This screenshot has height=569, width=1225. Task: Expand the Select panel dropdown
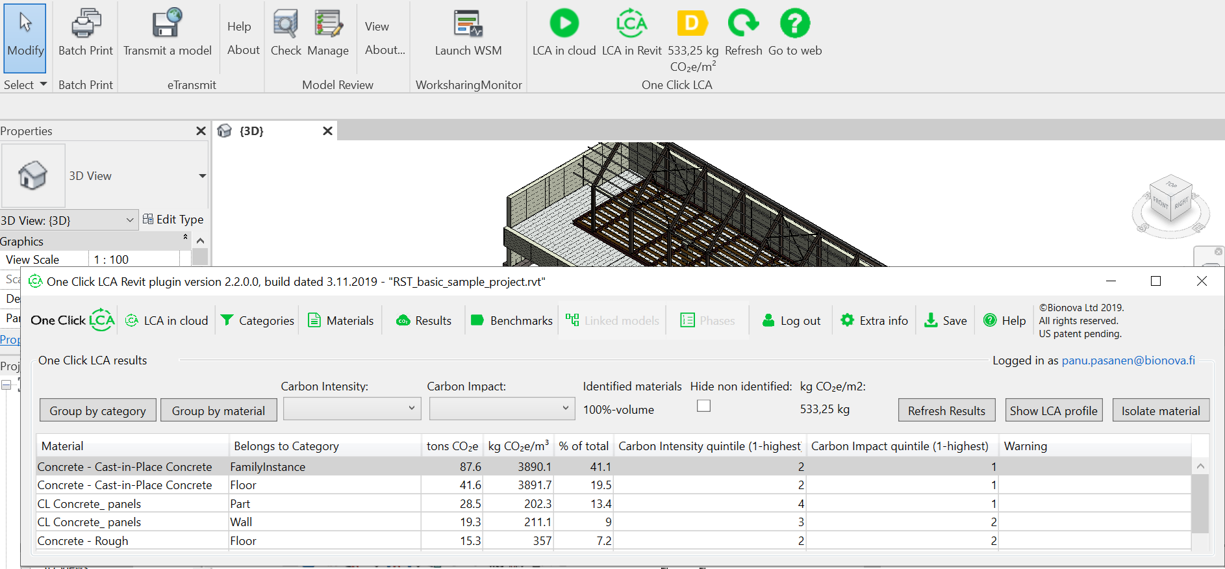(x=25, y=84)
